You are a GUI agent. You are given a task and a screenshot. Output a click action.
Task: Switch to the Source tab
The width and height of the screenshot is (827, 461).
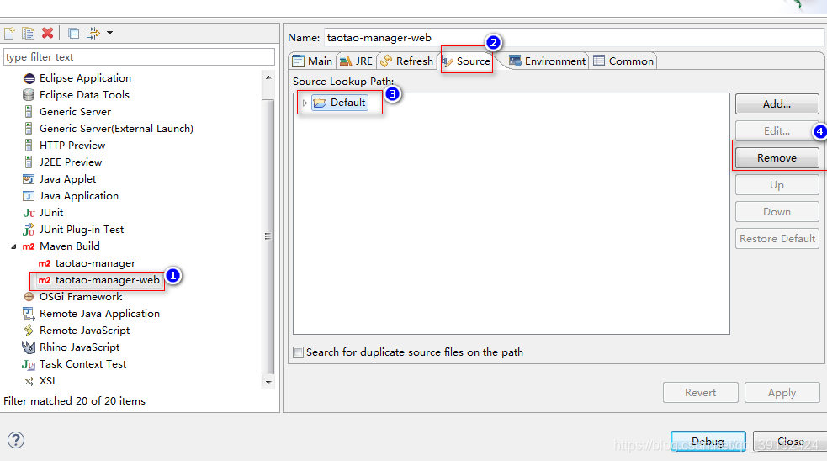point(466,61)
